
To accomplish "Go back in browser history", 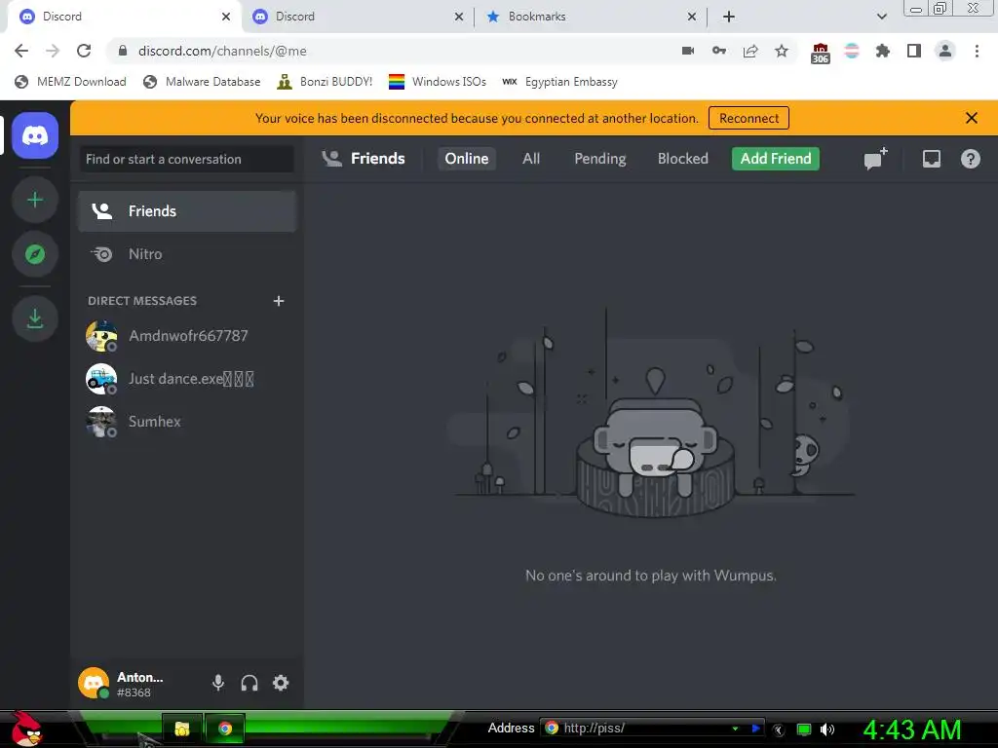I will coord(21,51).
